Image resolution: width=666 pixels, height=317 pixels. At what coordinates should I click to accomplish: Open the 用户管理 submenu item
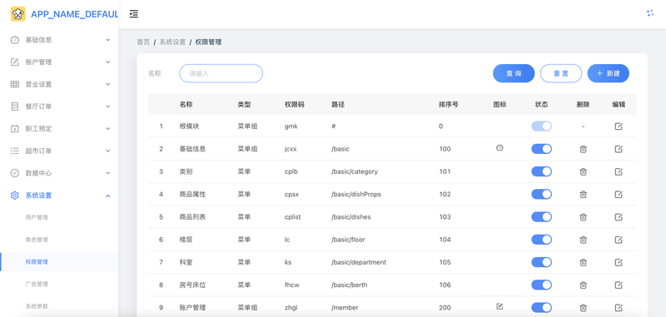coord(59,217)
